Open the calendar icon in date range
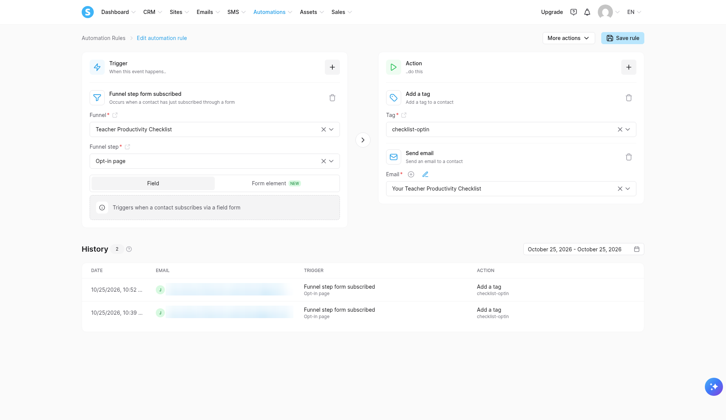This screenshot has width=726, height=420. tap(637, 249)
